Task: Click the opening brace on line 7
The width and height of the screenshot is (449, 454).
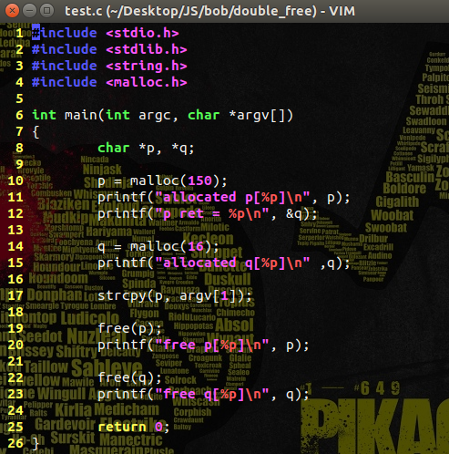Action: coord(36,132)
